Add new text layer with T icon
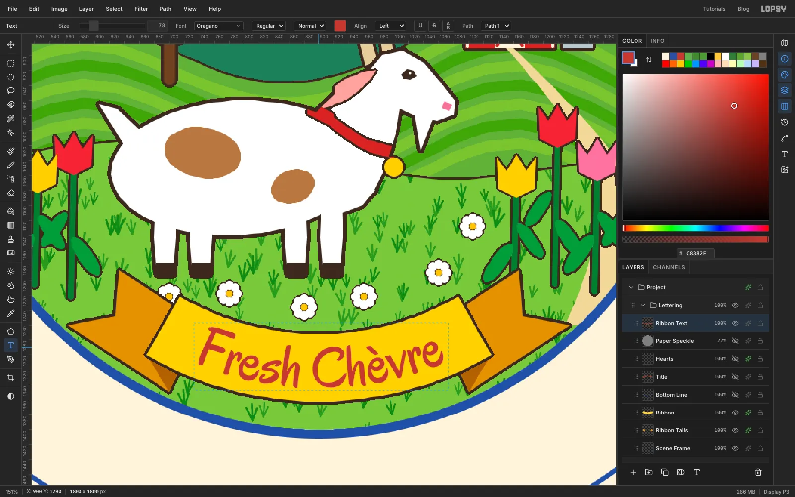The image size is (795, 497). point(697,472)
